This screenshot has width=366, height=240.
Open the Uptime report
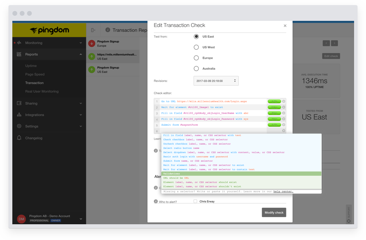pyautogui.click(x=31, y=66)
